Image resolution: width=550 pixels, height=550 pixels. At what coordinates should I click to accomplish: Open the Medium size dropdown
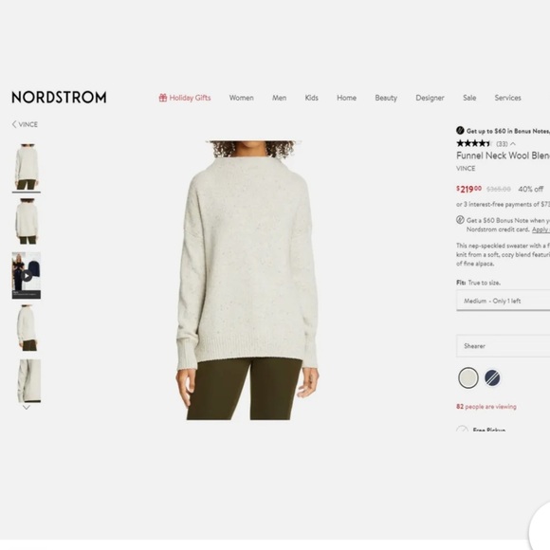point(503,301)
